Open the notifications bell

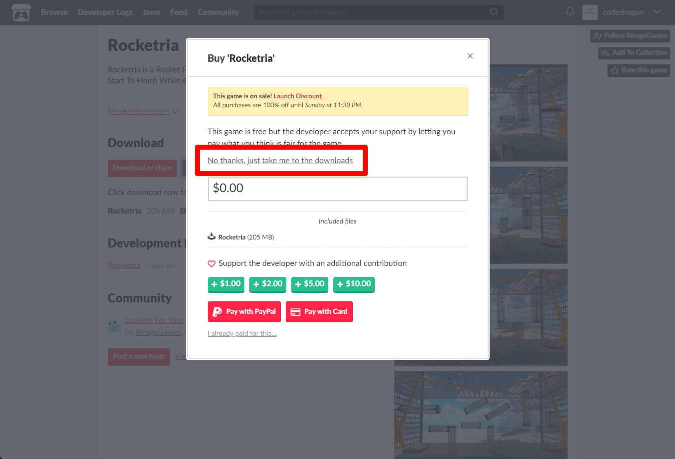pyautogui.click(x=570, y=11)
